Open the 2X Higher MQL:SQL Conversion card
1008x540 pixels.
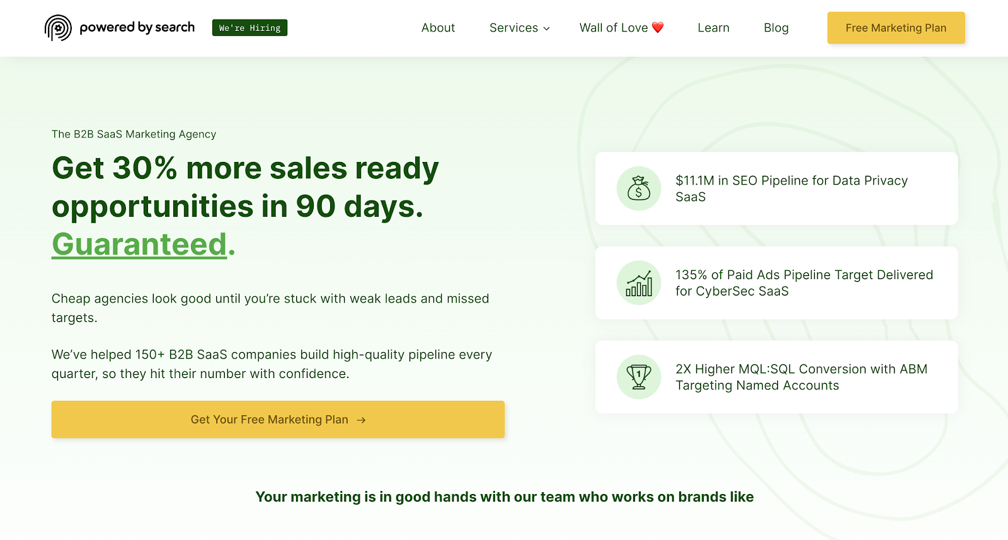[x=776, y=377]
